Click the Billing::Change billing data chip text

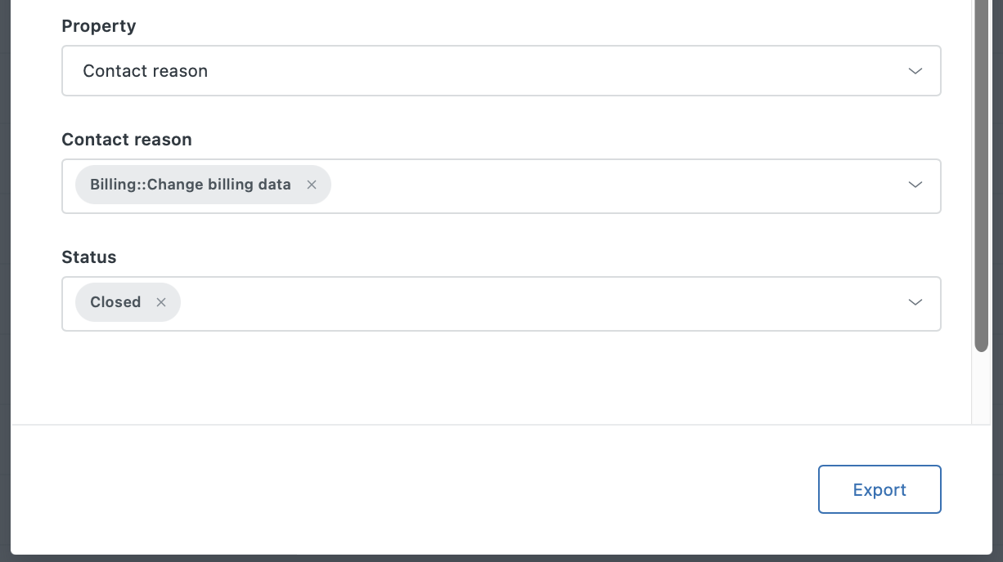click(x=191, y=185)
